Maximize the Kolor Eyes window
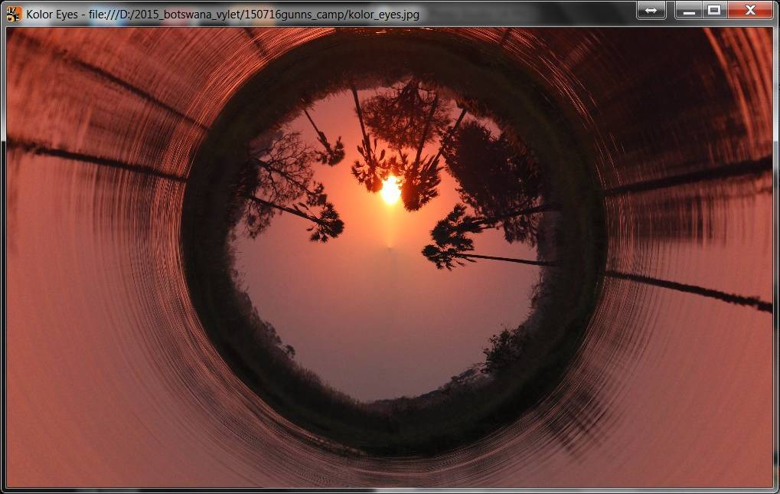780x494 pixels. tap(713, 10)
